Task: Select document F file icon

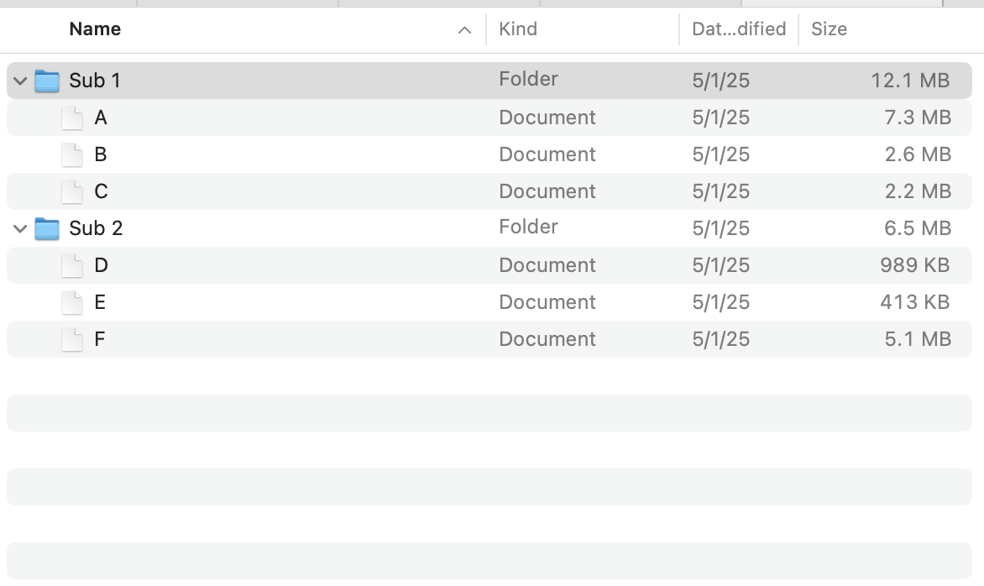Action: point(72,339)
